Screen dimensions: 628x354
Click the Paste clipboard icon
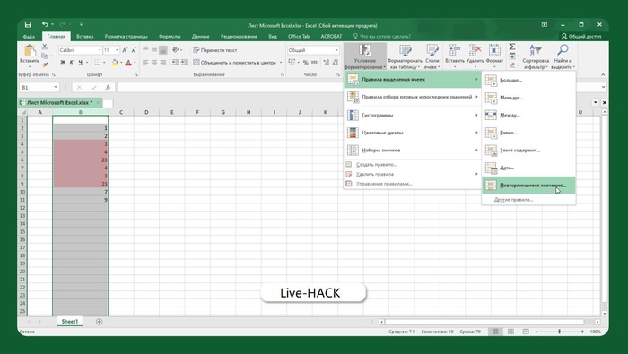coord(30,51)
